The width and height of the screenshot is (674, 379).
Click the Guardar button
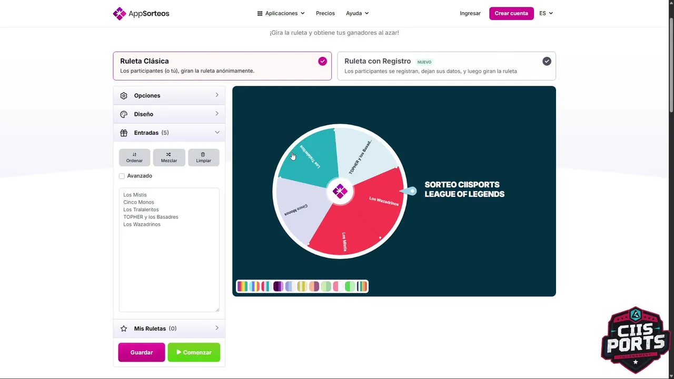(x=142, y=353)
